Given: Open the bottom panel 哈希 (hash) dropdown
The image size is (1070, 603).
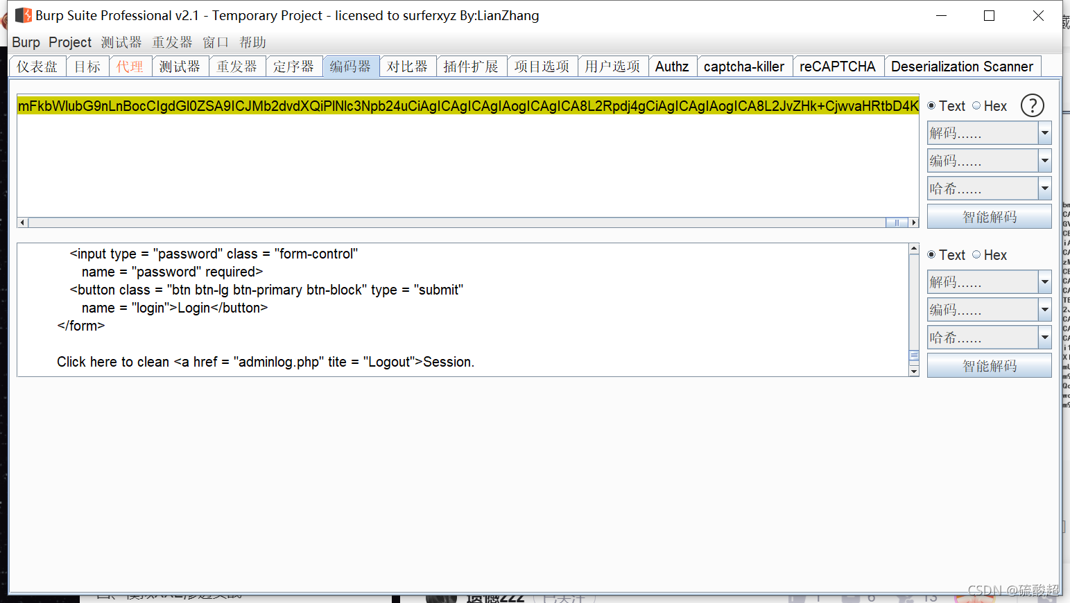Looking at the screenshot, I should (989, 338).
